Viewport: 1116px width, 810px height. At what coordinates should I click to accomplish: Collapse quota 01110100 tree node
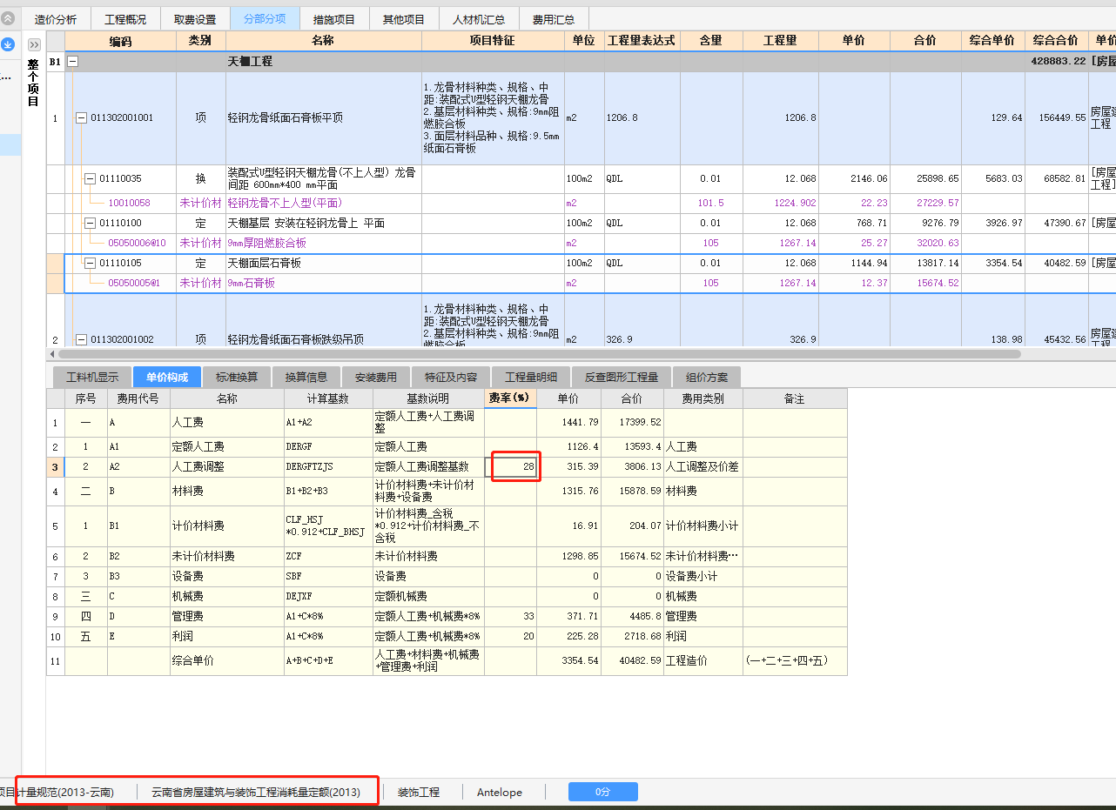pyautogui.click(x=90, y=224)
